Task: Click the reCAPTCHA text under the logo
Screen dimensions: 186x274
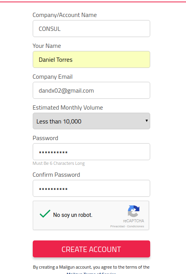Action: (x=134, y=221)
